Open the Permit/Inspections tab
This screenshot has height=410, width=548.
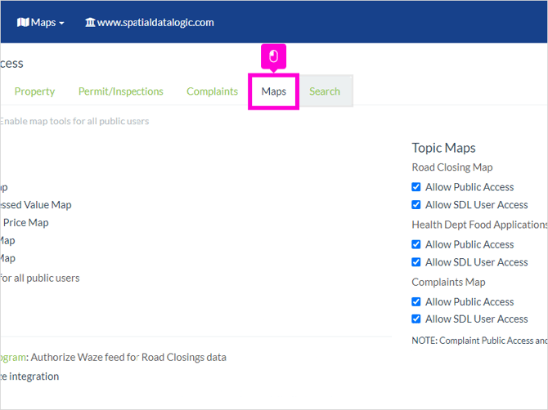pos(120,91)
